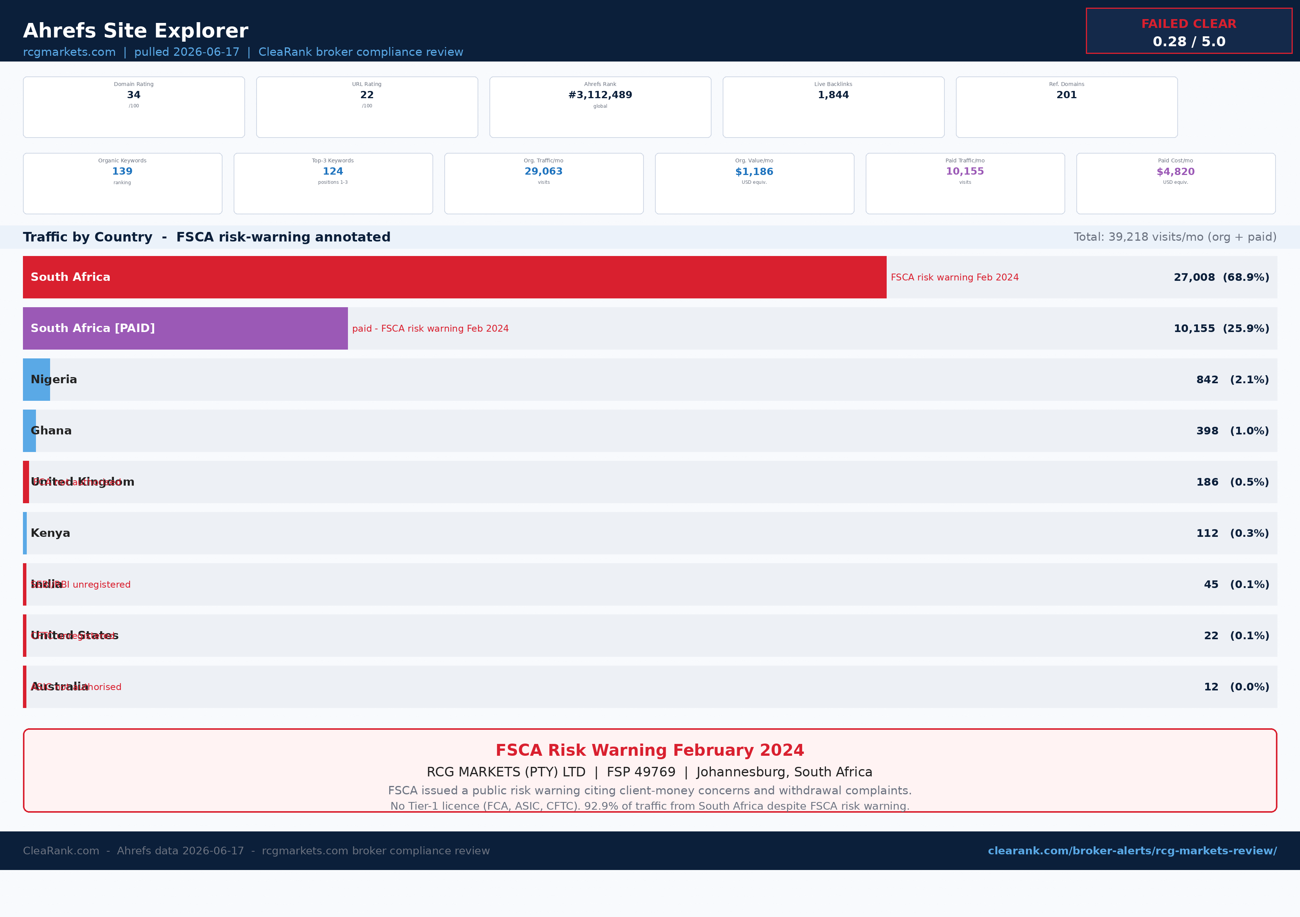
Task: Select the URL Rating 22 card
Action: 367,107
